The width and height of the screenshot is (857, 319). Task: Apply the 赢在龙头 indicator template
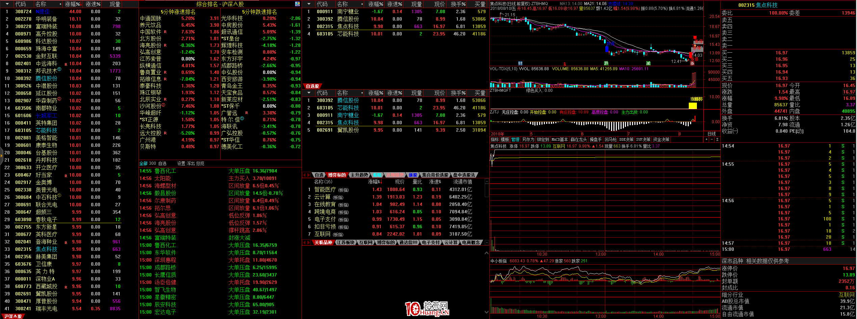pos(579,139)
